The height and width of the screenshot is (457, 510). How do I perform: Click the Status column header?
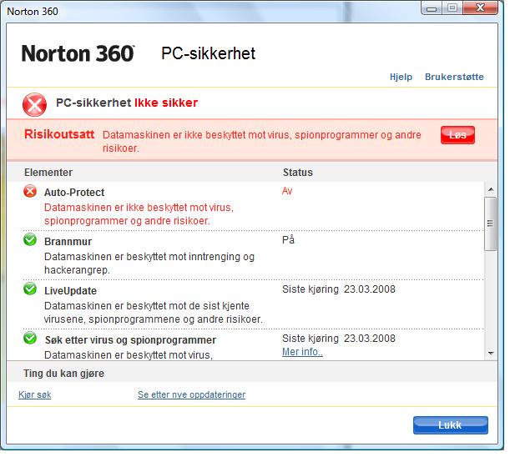298,173
